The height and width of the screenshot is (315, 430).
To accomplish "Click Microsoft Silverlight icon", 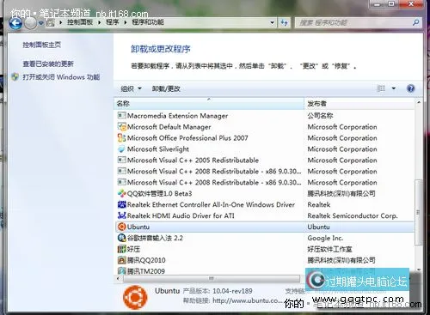I will pyautogui.click(x=121, y=148).
